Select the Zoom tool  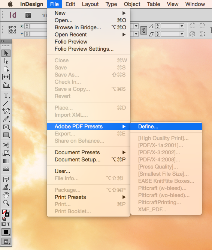(x=6, y=203)
